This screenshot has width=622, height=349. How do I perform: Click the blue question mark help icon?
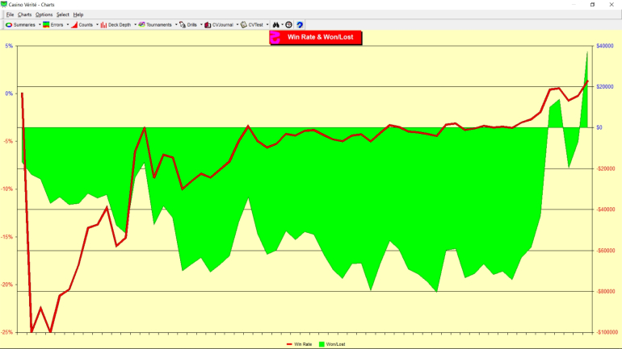[300, 25]
